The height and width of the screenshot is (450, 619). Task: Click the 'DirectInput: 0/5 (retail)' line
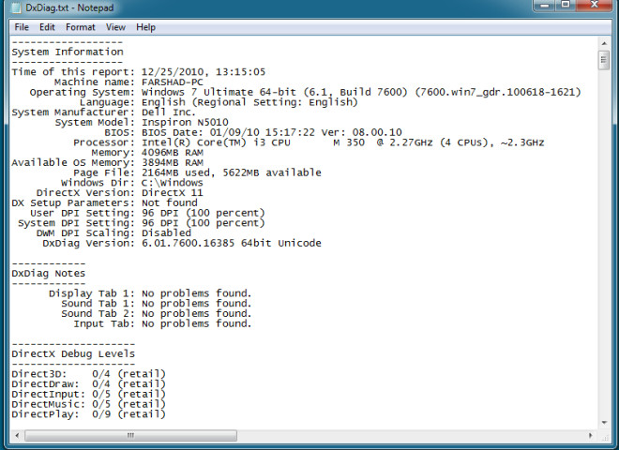[88, 394]
